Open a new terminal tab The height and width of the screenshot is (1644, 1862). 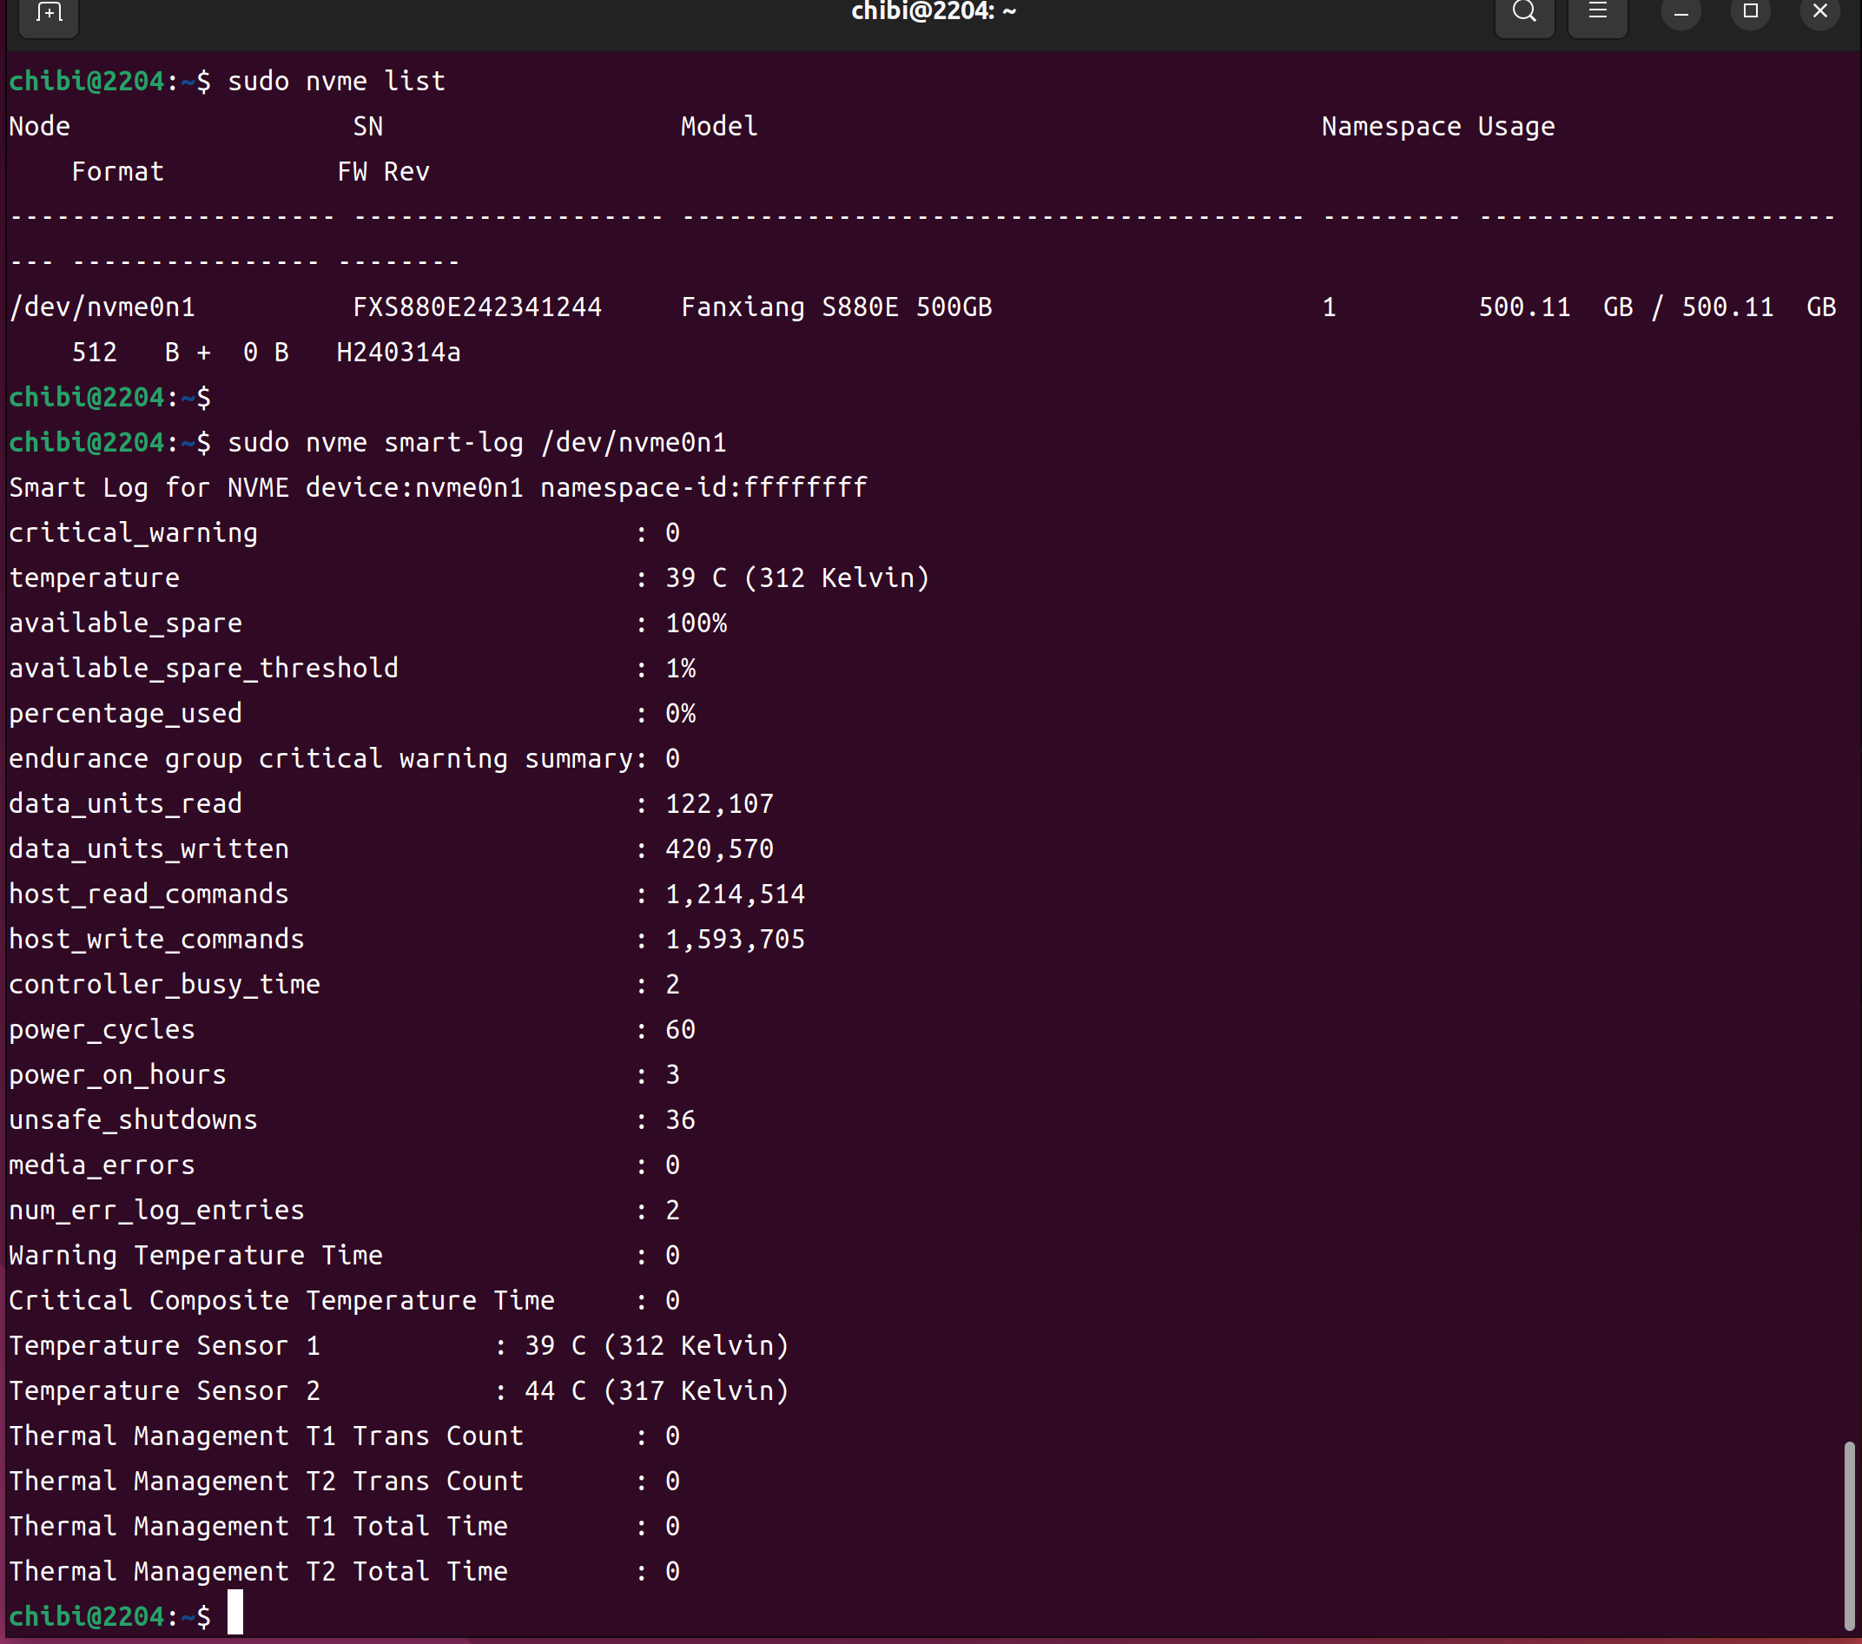tap(50, 13)
